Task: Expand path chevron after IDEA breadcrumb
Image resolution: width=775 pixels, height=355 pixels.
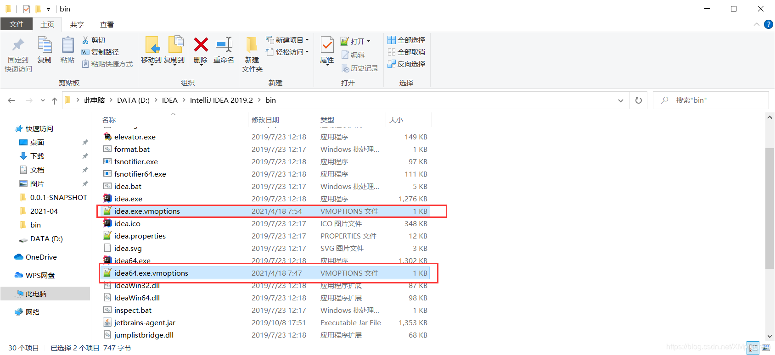Action: [184, 100]
